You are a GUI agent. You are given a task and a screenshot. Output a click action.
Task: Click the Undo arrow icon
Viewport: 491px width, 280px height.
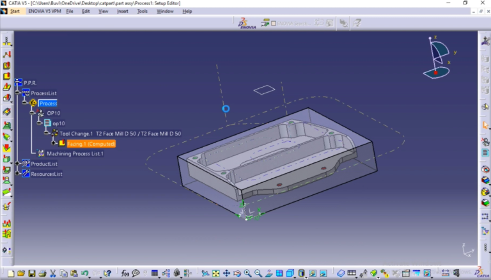click(84, 273)
